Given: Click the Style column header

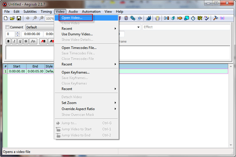Looking at the screenshot, I should [49, 66].
